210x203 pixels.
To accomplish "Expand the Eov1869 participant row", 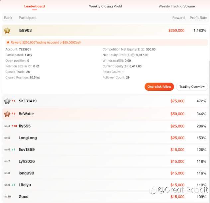I will coord(105,150).
